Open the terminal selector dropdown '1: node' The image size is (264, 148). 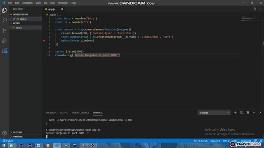click(x=214, y=113)
